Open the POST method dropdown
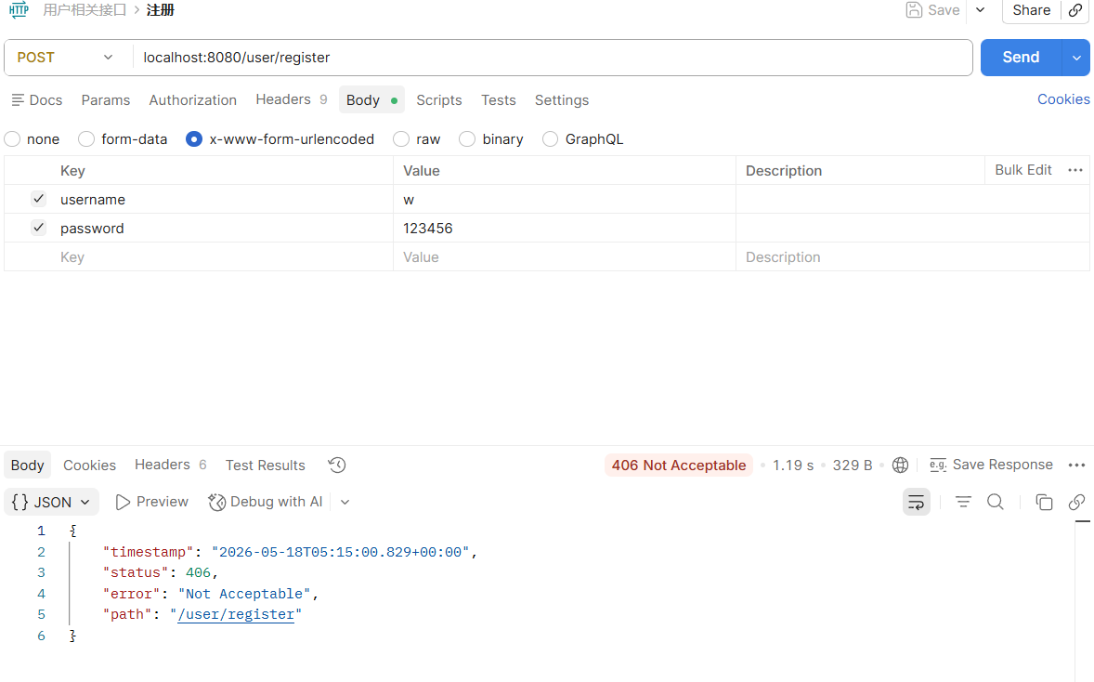This screenshot has height=682, width=1094. [65, 58]
